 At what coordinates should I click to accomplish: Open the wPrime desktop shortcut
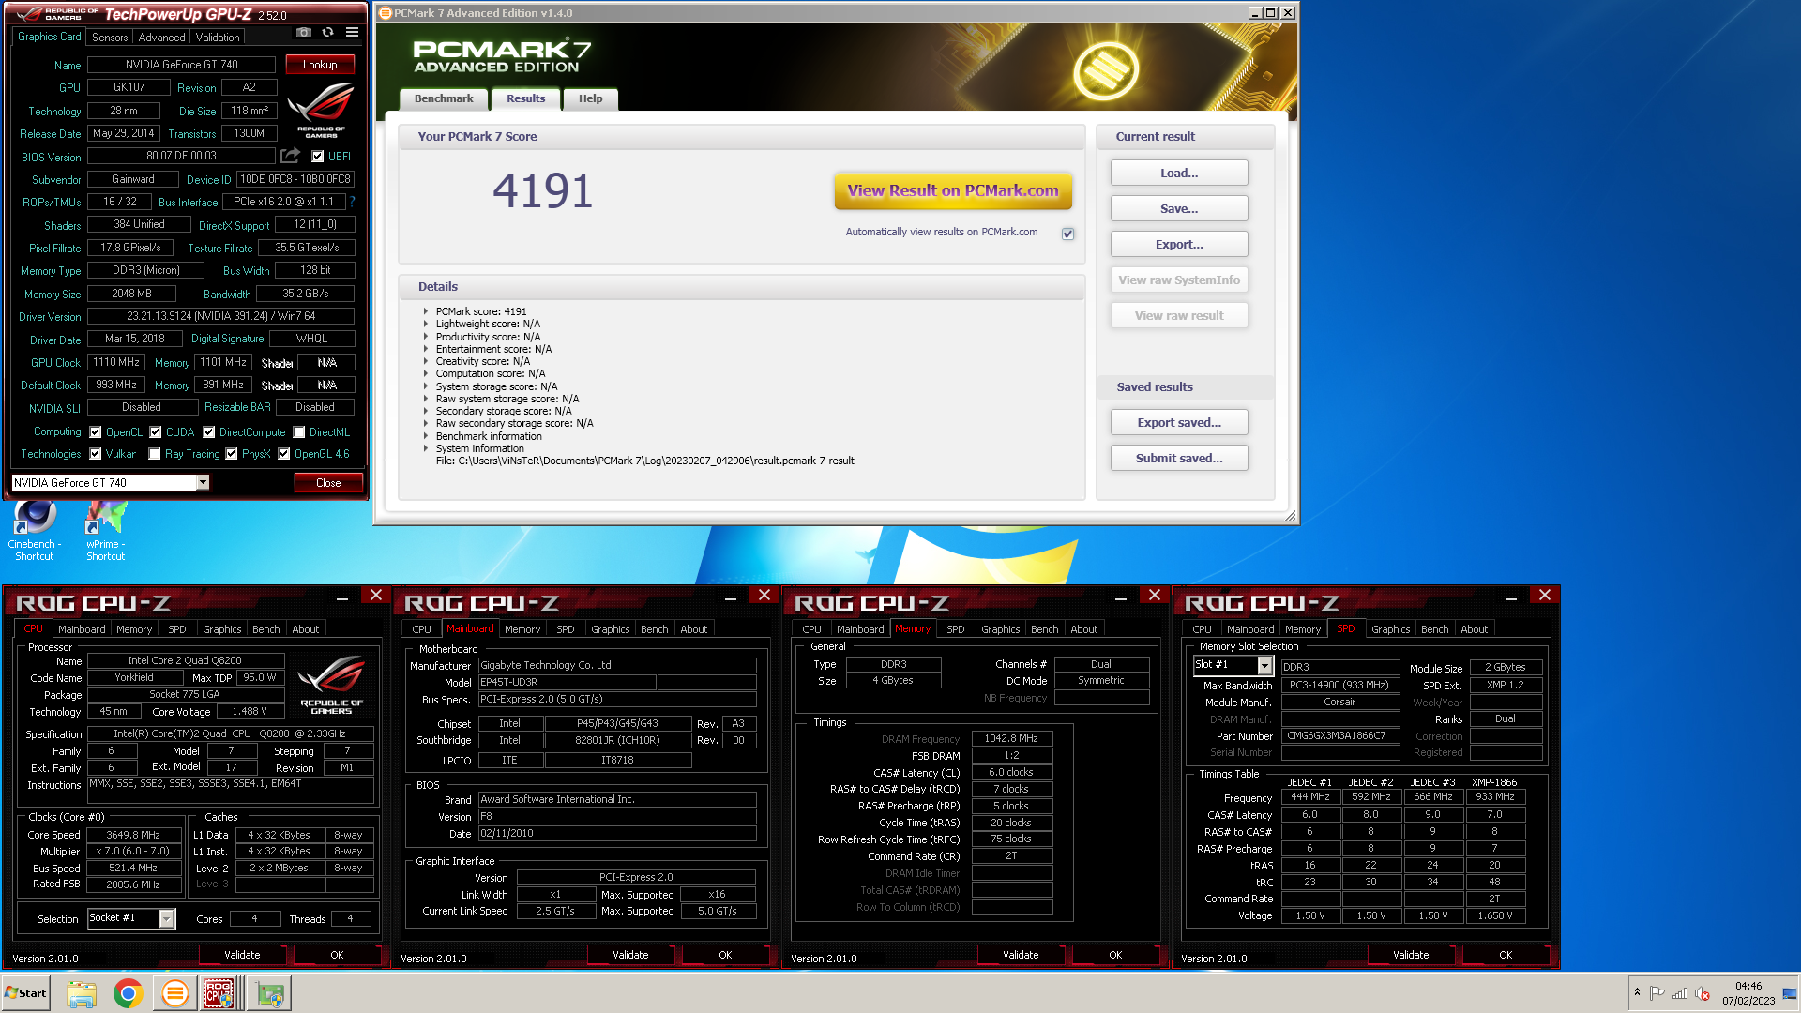pos(106,531)
